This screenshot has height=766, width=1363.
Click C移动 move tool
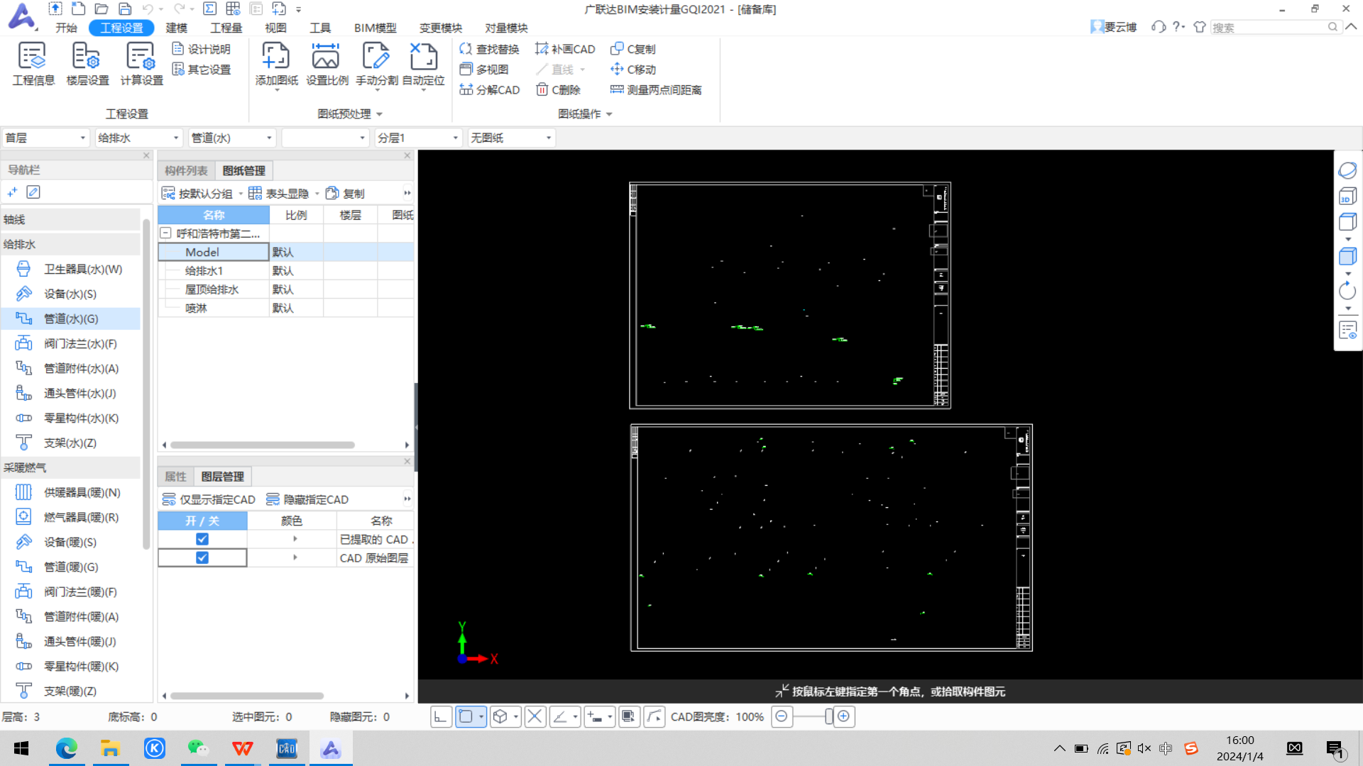(x=633, y=70)
